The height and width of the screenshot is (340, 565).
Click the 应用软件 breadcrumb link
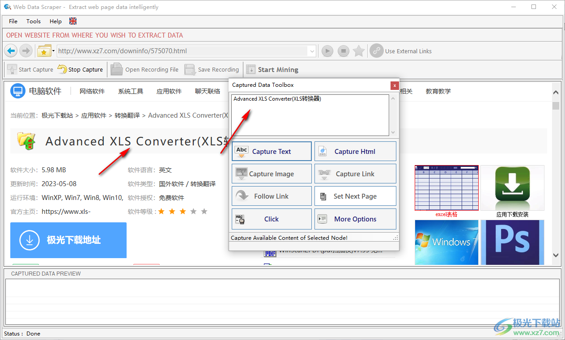94,115
